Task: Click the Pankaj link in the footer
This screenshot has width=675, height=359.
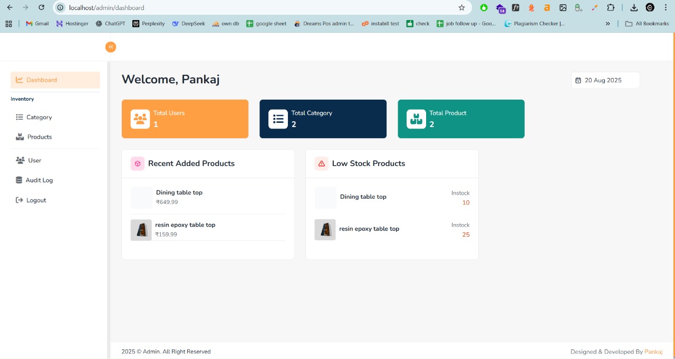Action: pyautogui.click(x=653, y=352)
